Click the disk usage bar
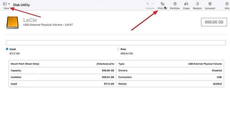This screenshot has height=122, width=230. [116, 43]
